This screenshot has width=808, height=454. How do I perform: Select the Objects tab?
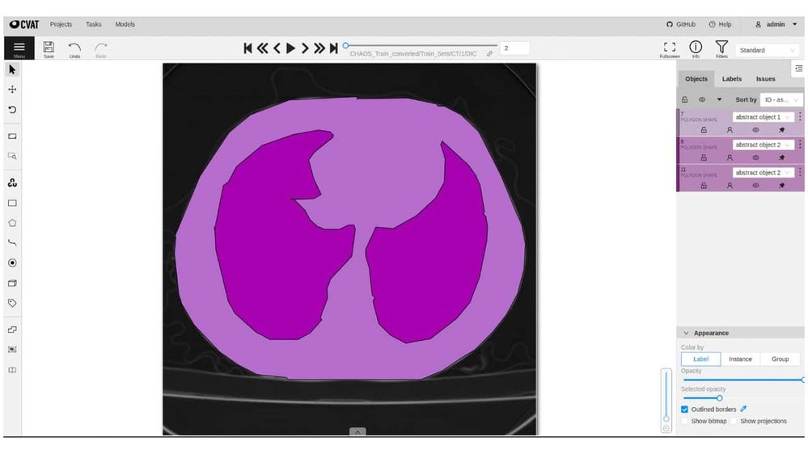coord(696,78)
